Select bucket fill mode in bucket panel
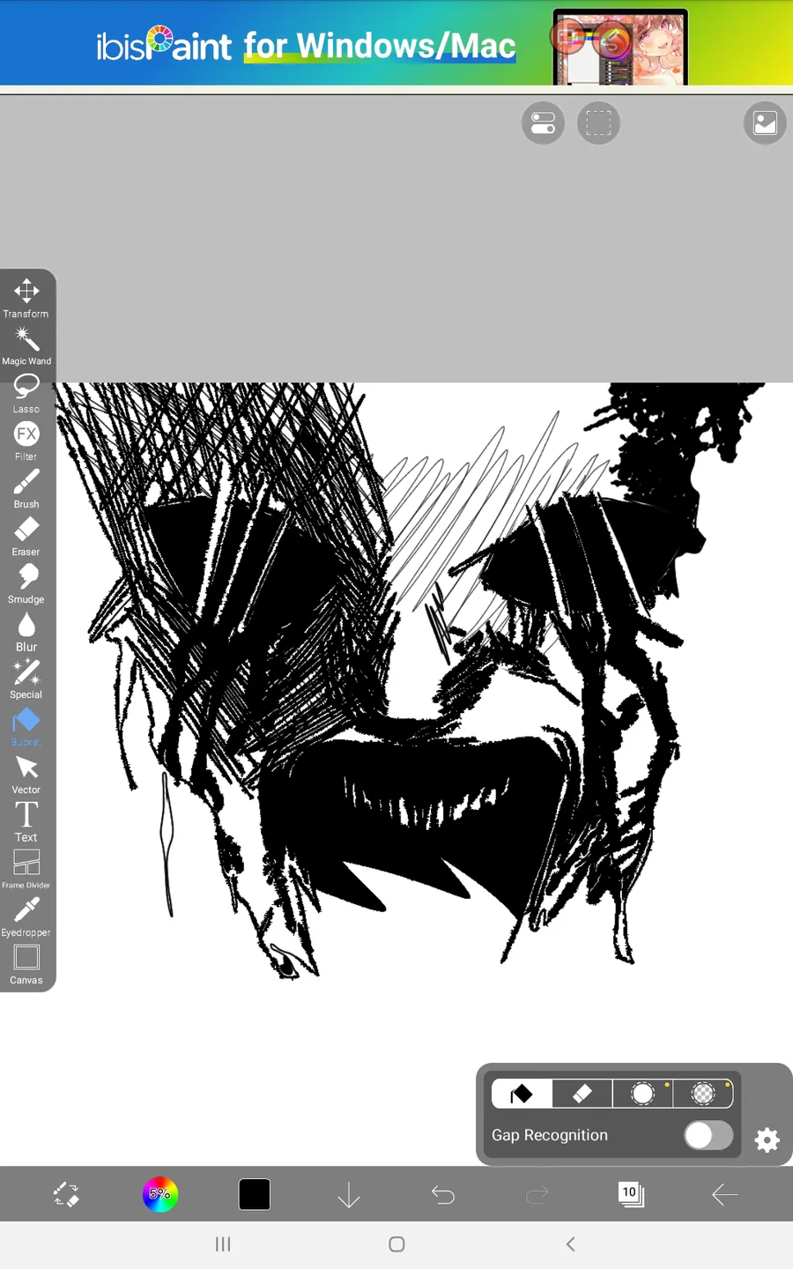This screenshot has width=793, height=1269. [522, 1094]
